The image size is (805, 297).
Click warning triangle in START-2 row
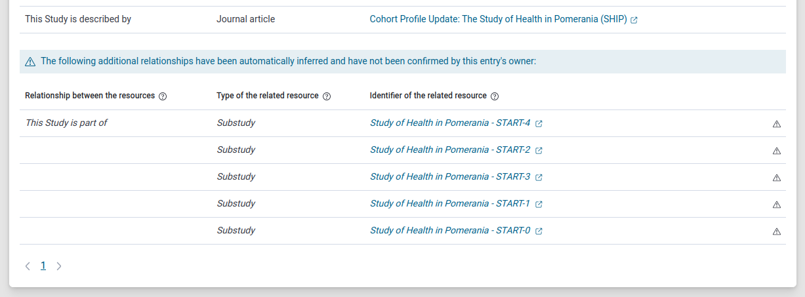point(777,151)
